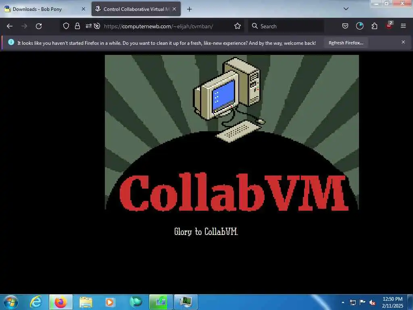The height and width of the screenshot is (310, 413).
Task: Click the CollabVM banner image
Action: pos(232,132)
